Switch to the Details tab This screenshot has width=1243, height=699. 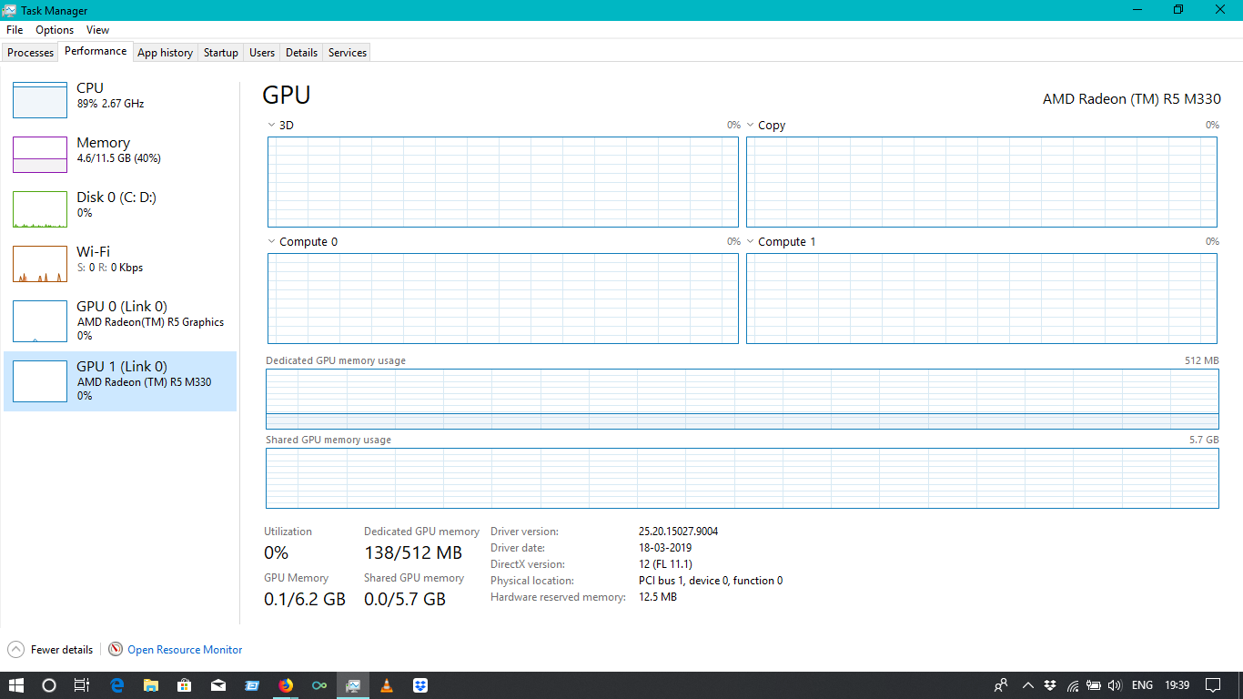(x=301, y=53)
